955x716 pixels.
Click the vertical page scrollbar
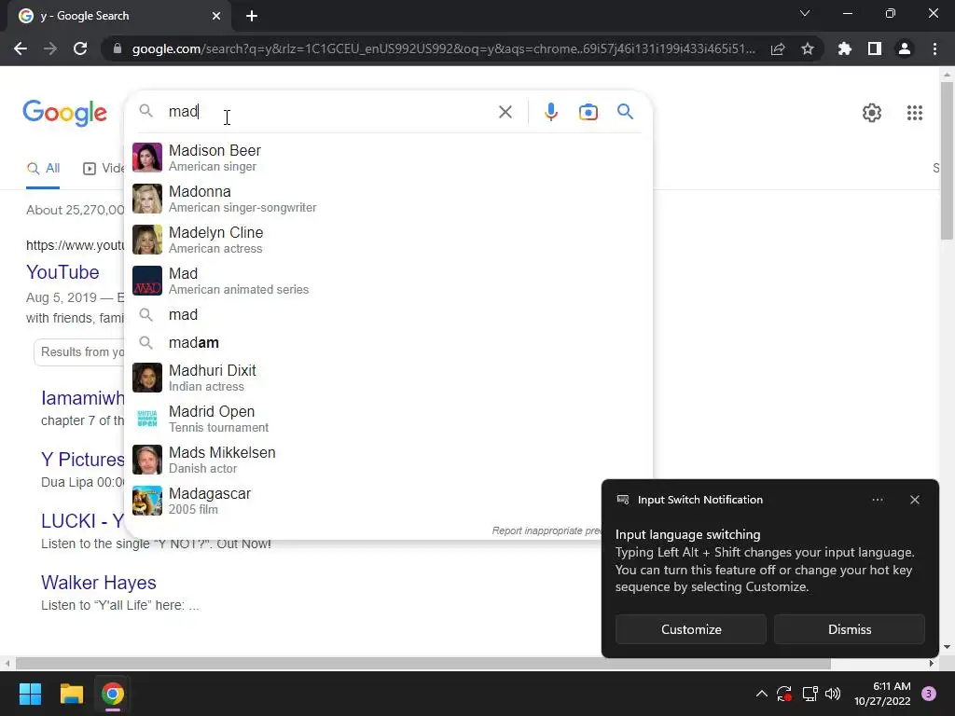click(x=947, y=160)
